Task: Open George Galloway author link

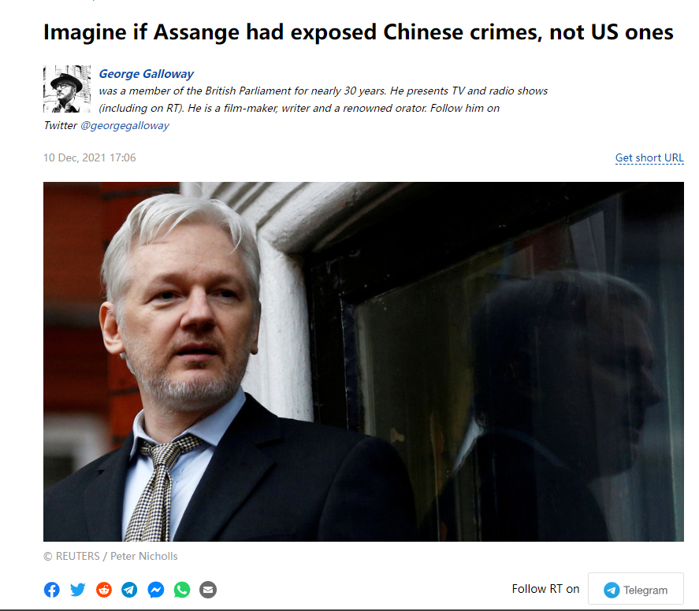Action: (x=147, y=73)
